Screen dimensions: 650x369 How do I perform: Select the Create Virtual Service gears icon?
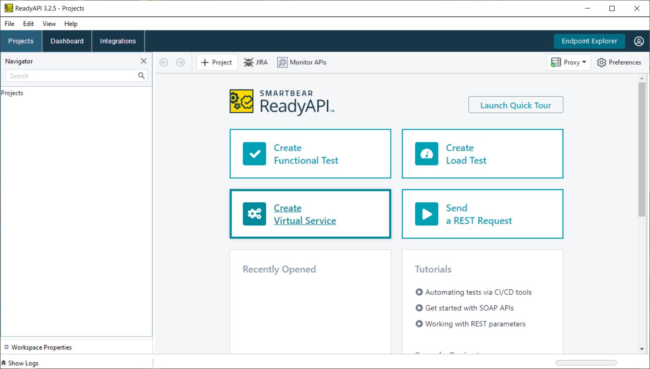click(254, 214)
